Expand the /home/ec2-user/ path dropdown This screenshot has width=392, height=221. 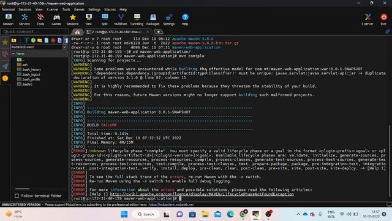pos(65,47)
